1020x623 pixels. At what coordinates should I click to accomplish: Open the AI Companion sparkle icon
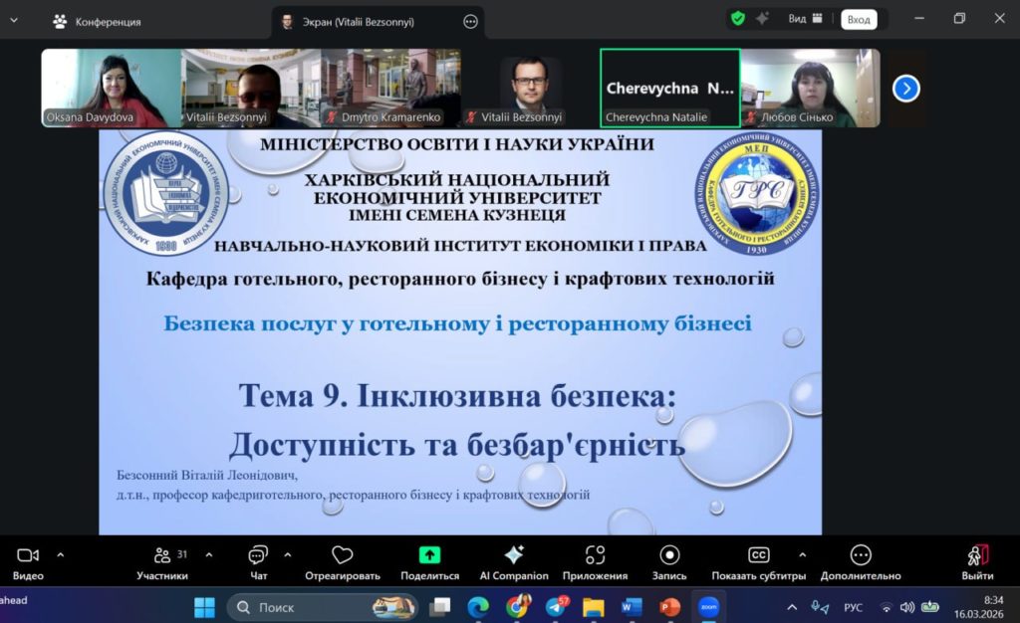(x=514, y=555)
